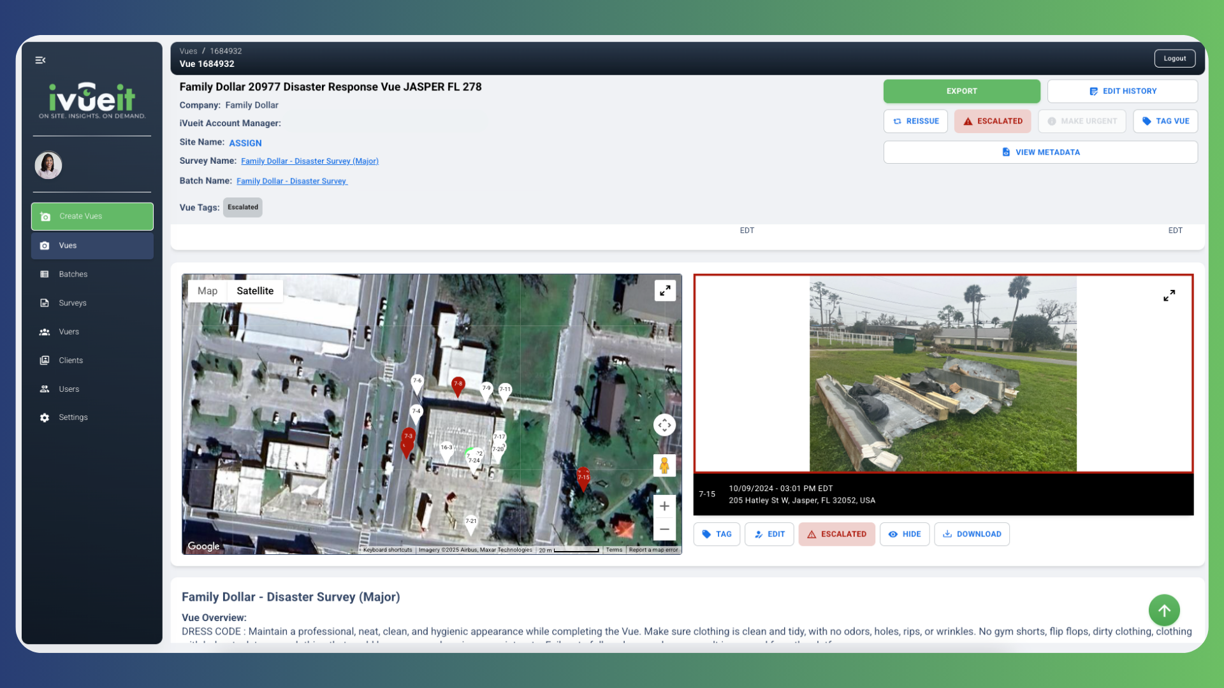Image resolution: width=1224 pixels, height=688 pixels.
Task: Click Vues in the breadcrumb
Action: (188, 51)
